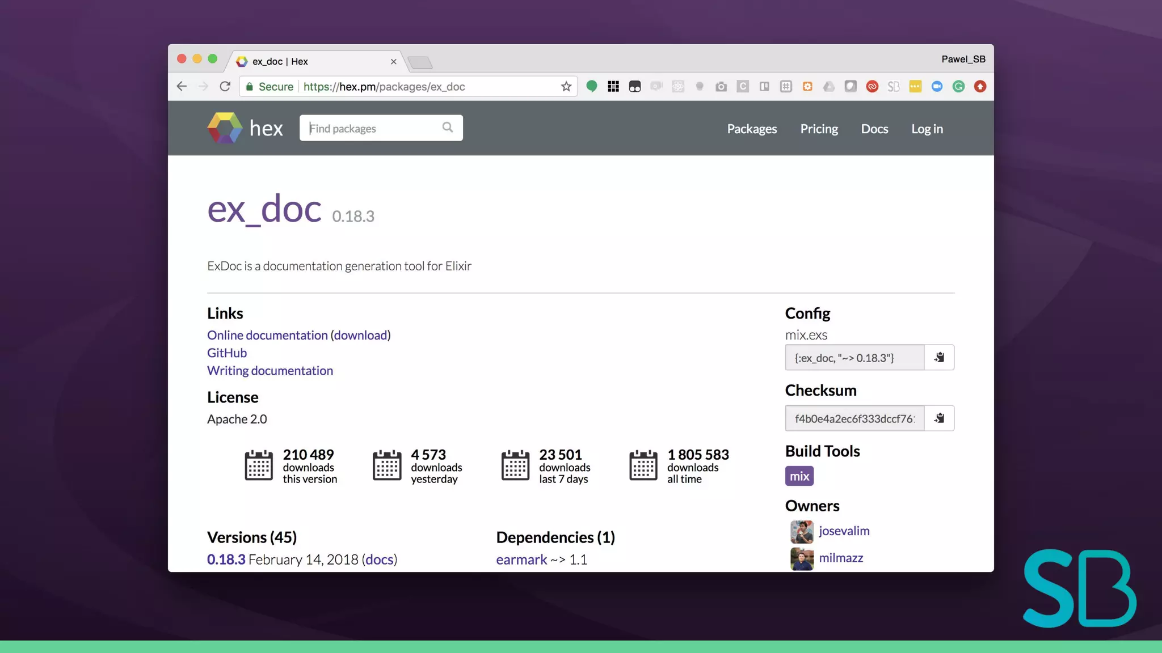Click the apps grid extension icon
Image resolution: width=1162 pixels, height=653 pixels.
pyautogui.click(x=613, y=87)
